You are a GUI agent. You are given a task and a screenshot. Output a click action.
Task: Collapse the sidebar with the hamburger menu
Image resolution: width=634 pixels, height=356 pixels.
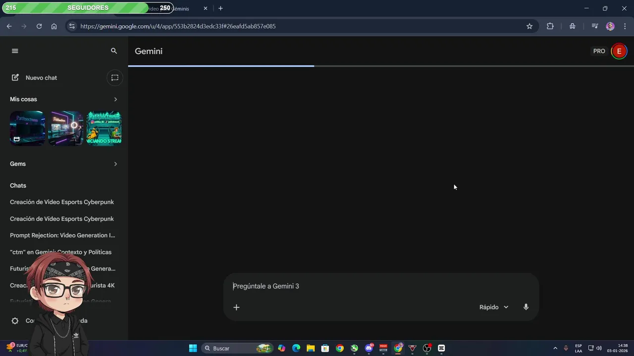(15, 51)
